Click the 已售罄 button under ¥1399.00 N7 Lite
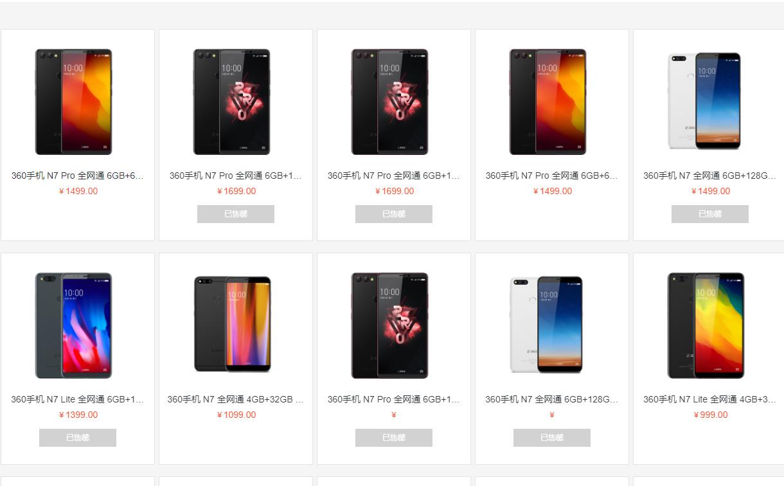 (78, 438)
